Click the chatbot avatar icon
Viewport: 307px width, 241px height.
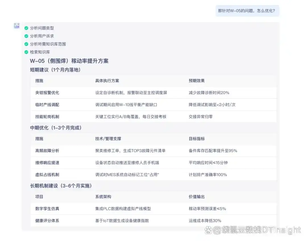point(17,26)
